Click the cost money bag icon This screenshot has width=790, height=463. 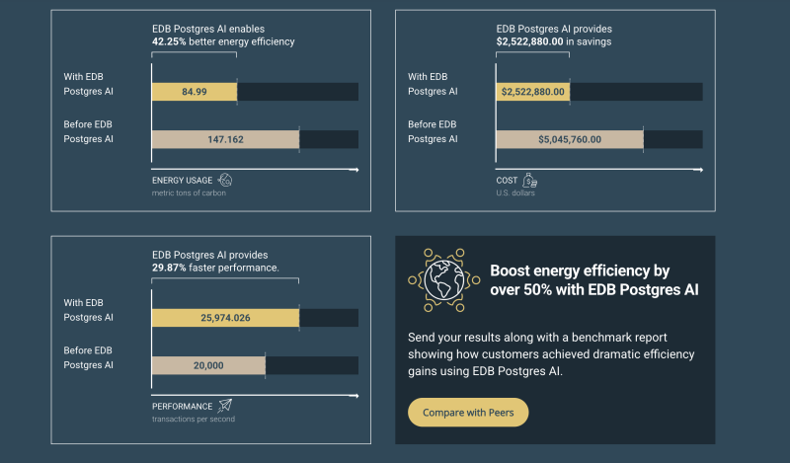click(x=530, y=180)
